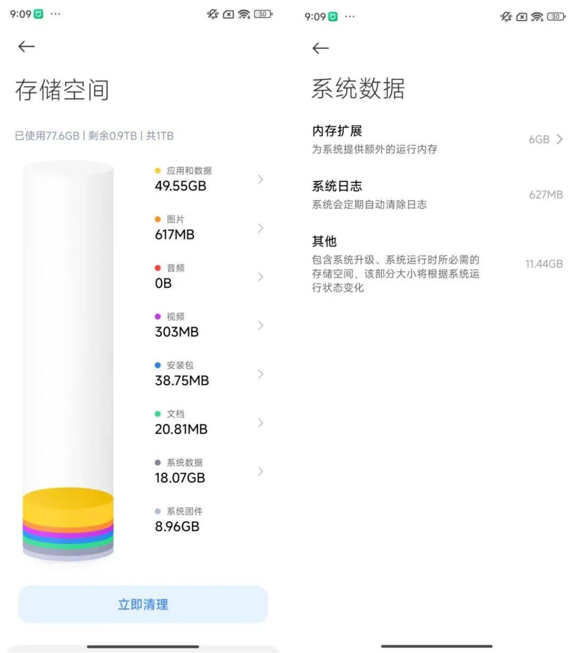Open 内存扩展 6GB chevron
This screenshot has width=576, height=653.
click(x=559, y=139)
